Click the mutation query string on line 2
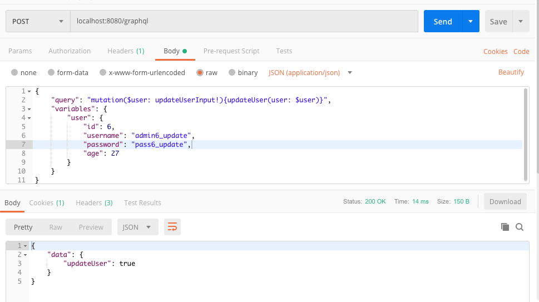 coord(207,100)
